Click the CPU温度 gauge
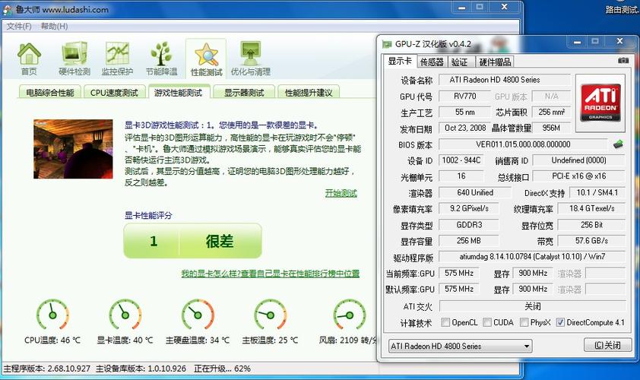The image size is (640, 380). [x=52, y=315]
